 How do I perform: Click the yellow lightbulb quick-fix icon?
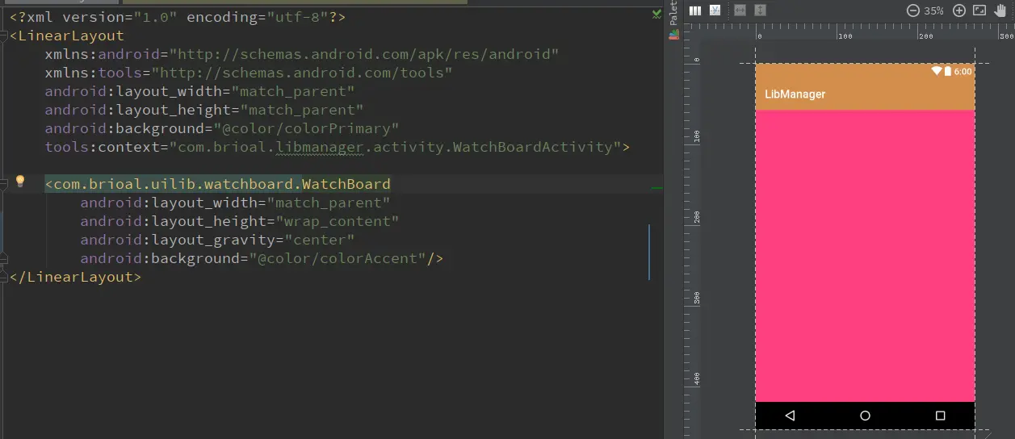(21, 181)
